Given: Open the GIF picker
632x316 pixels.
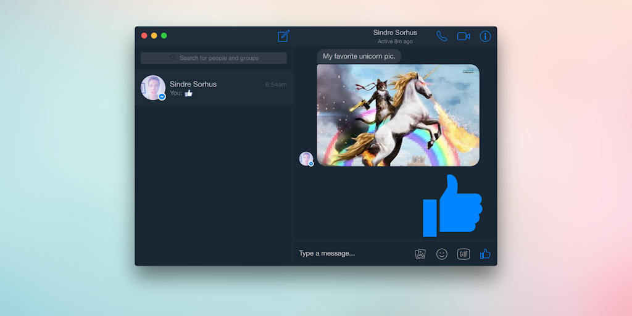Looking at the screenshot, I should [x=464, y=254].
